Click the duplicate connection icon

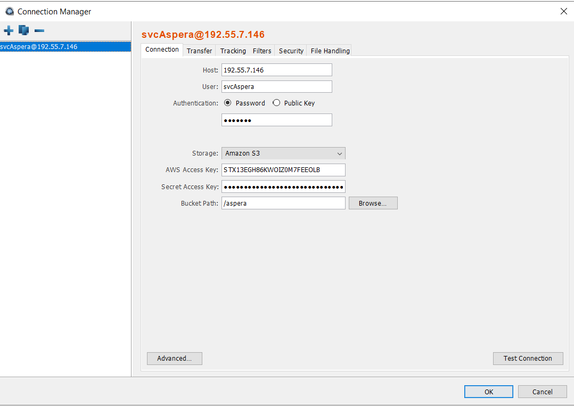(x=23, y=30)
